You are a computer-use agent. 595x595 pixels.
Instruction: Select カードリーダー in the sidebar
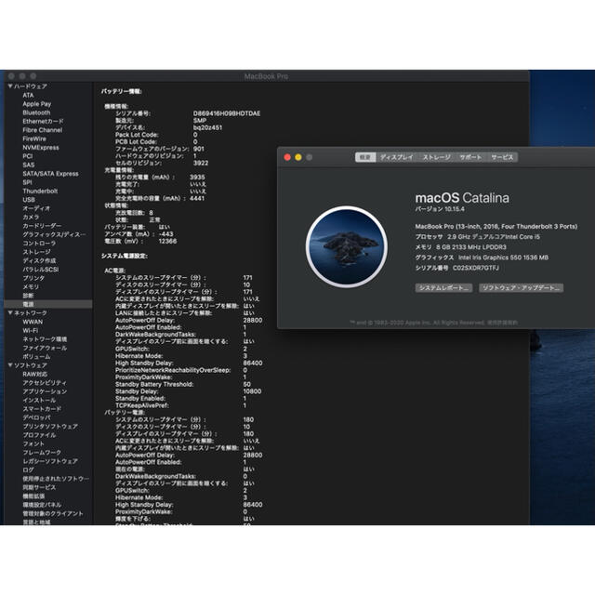pos(42,226)
